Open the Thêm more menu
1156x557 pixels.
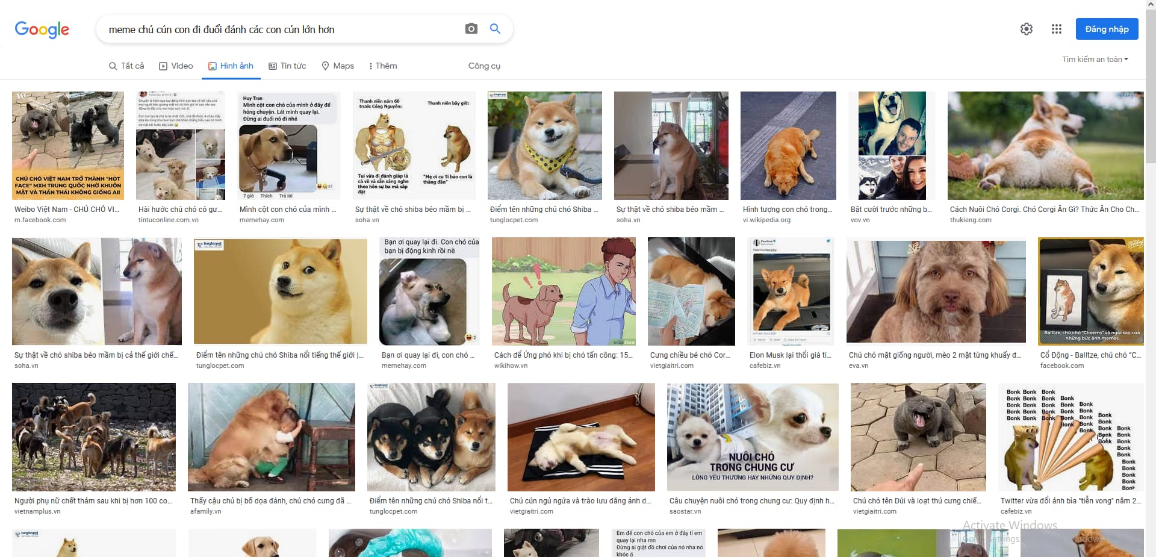(383, 66)
